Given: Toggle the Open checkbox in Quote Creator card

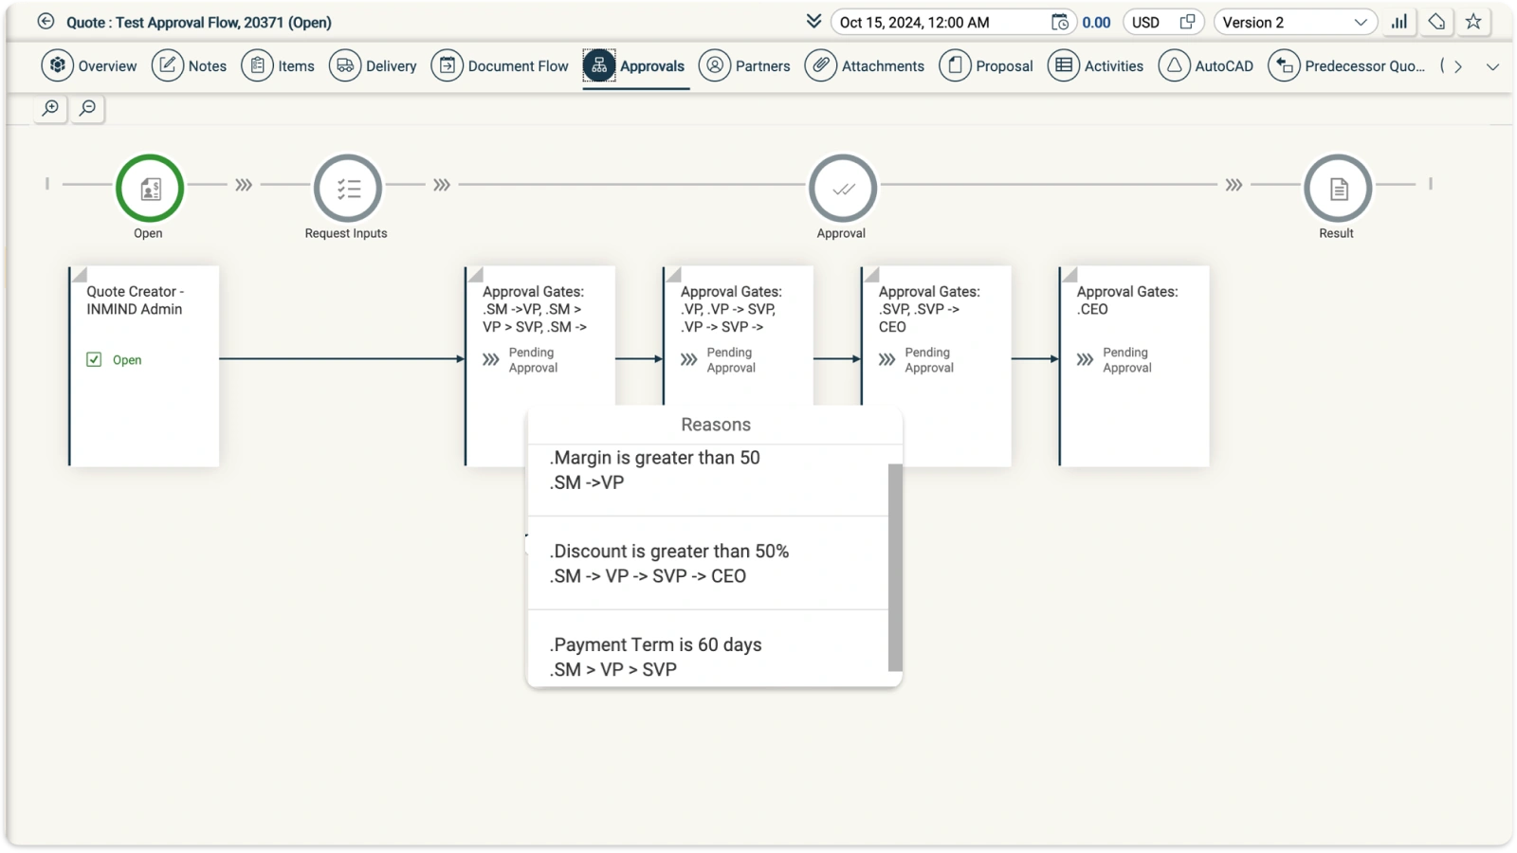Looking at the screenshot, I should (94, 359).
